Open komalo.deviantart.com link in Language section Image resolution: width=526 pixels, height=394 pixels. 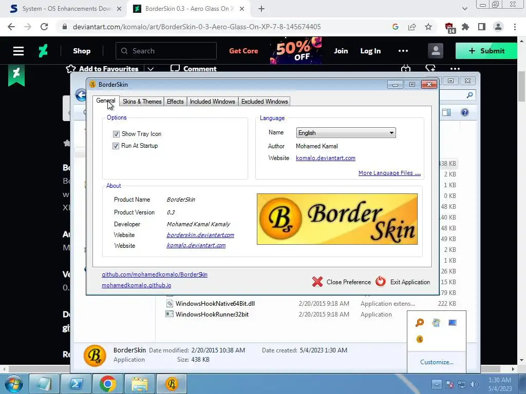click(x=325, y=158)
